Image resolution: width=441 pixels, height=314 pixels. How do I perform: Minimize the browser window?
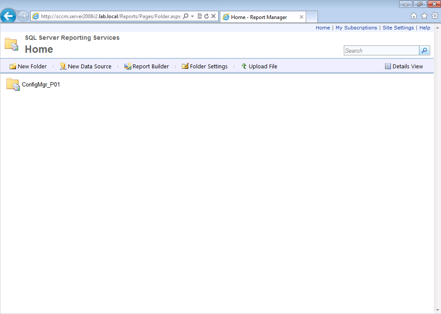point(406,4)
